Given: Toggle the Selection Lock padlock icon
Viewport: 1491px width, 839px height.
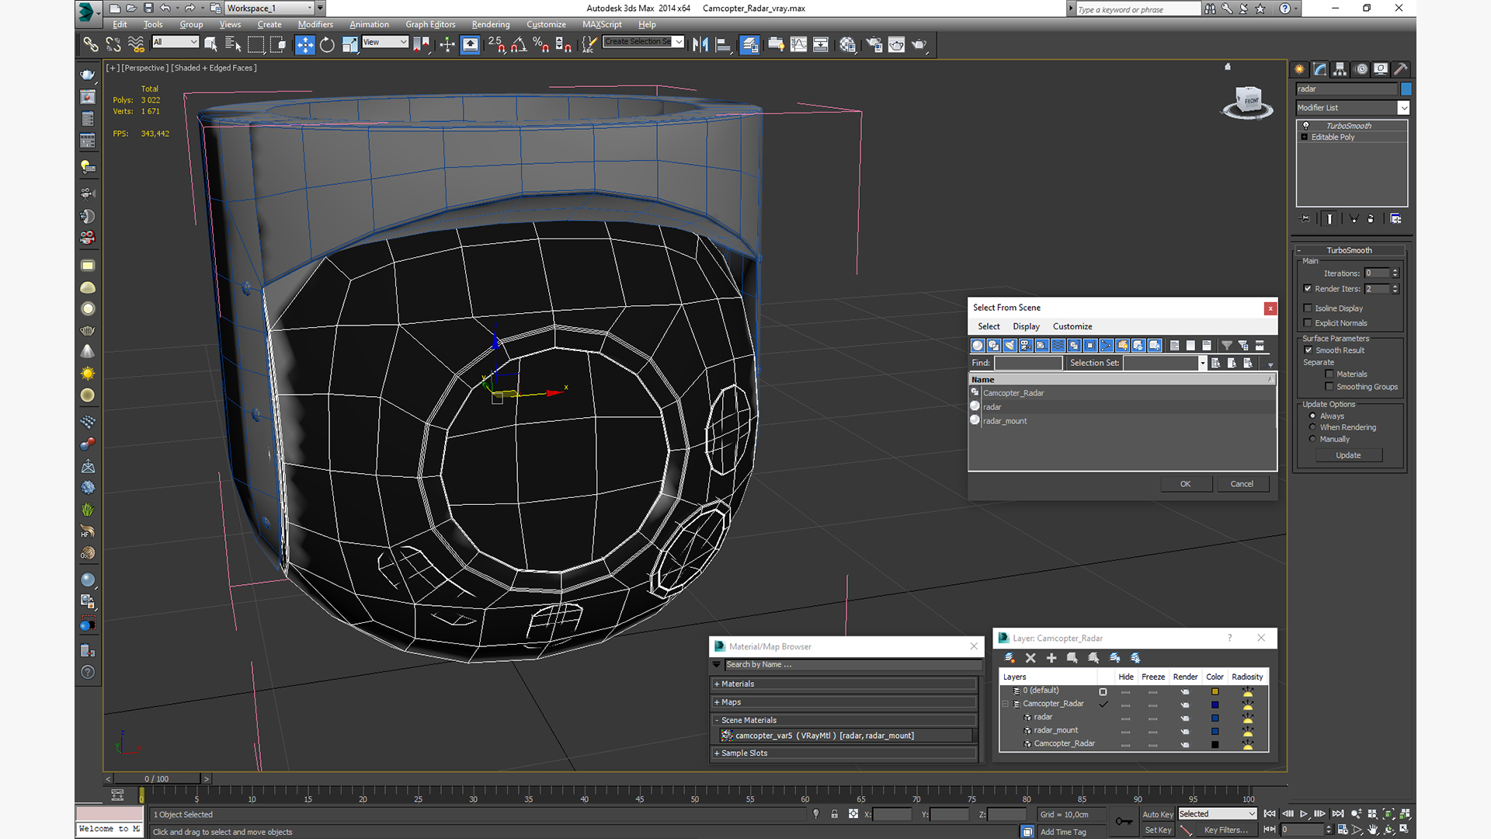Looking at the screenshot, I should pos(834,814).
